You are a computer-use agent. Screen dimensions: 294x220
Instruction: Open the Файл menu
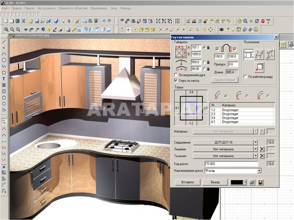[x=5, y=8]
